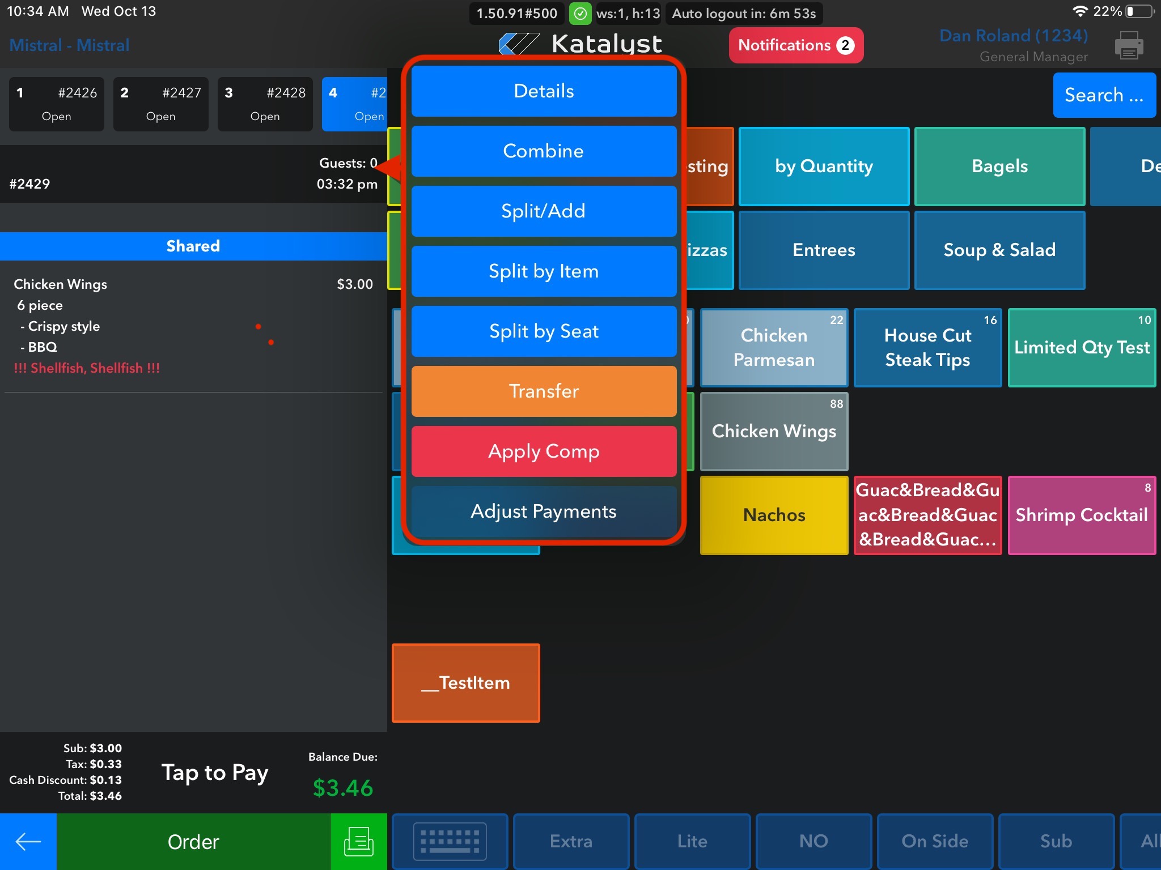This screenshot has width=1161, height=870.
Task: Tap the Tap to Pay button
Action: [214, 773]
